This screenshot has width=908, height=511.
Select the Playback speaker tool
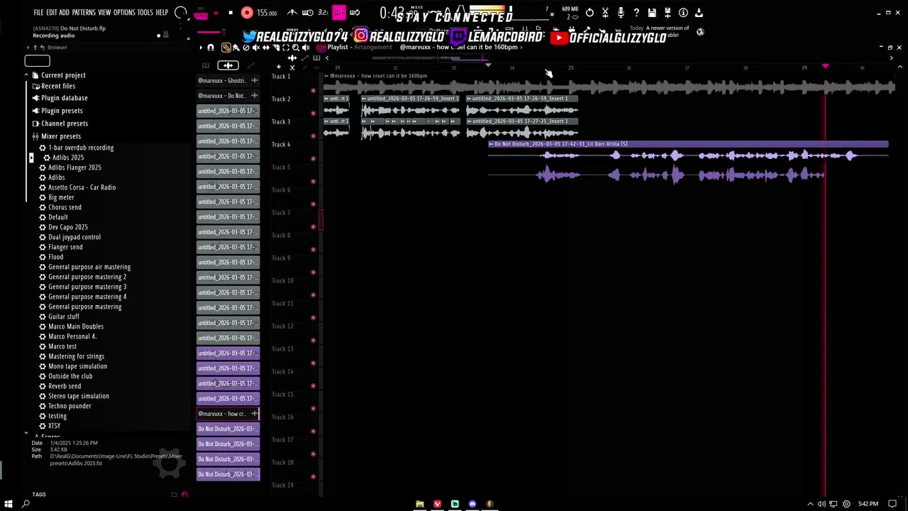(x=306, y=48)
